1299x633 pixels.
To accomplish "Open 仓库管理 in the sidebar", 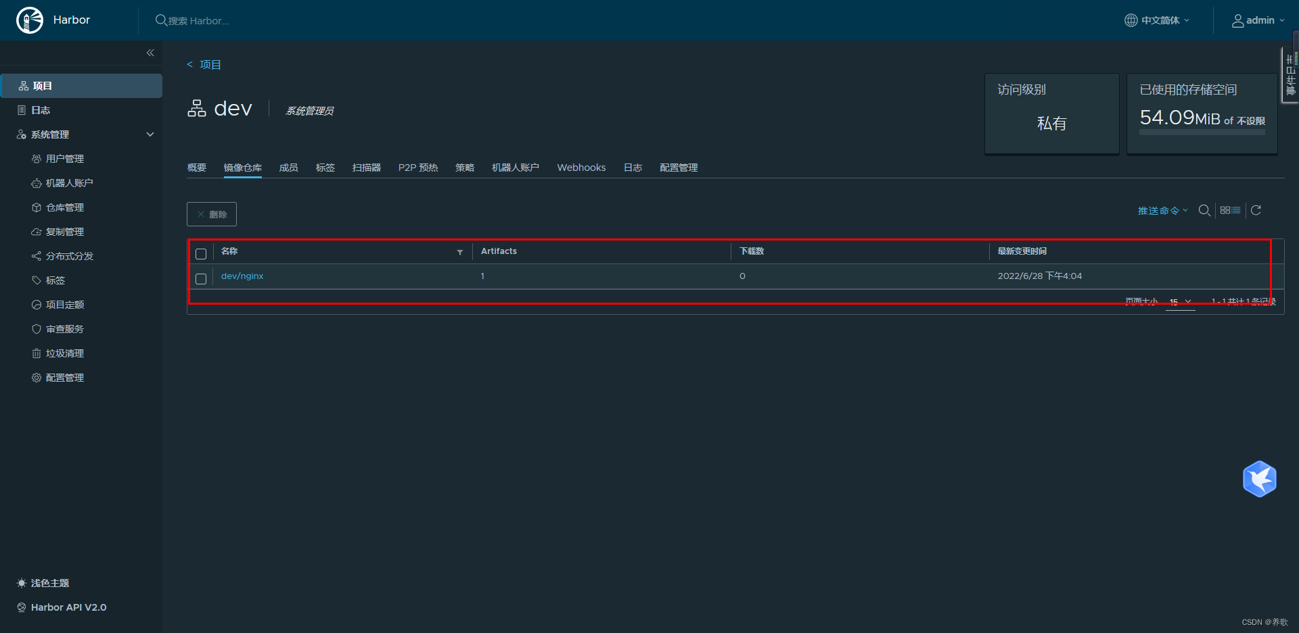I will (x=65, y=207).
